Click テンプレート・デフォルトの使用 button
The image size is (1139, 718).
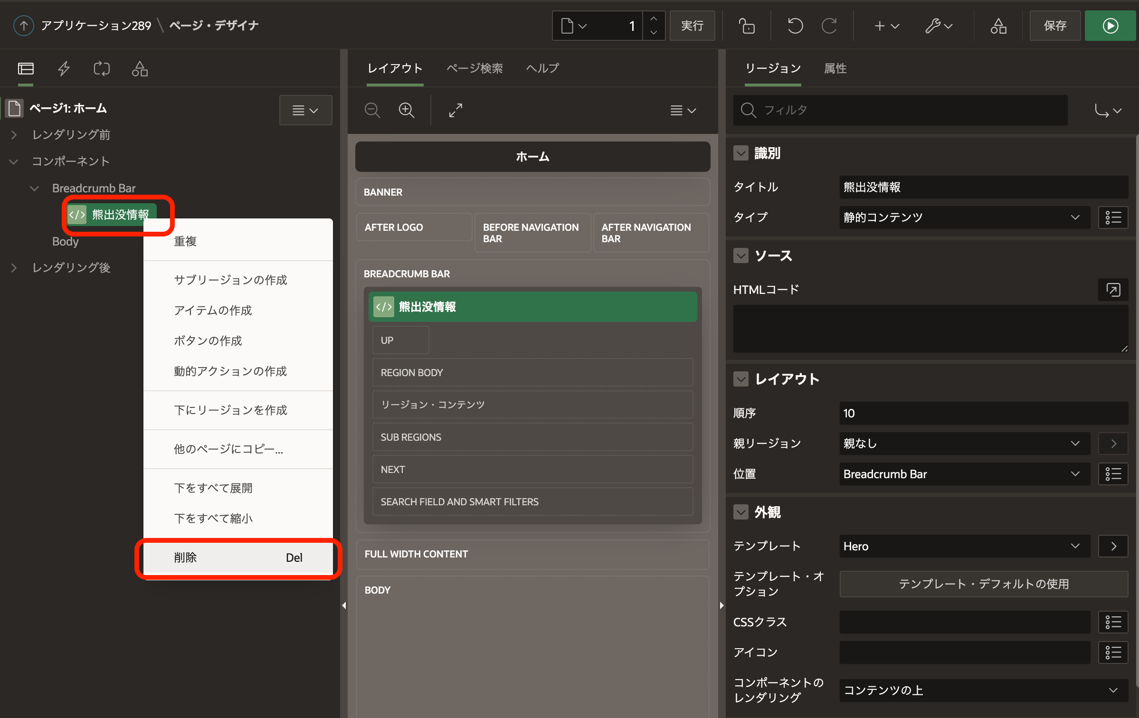(x=984, y=584)
